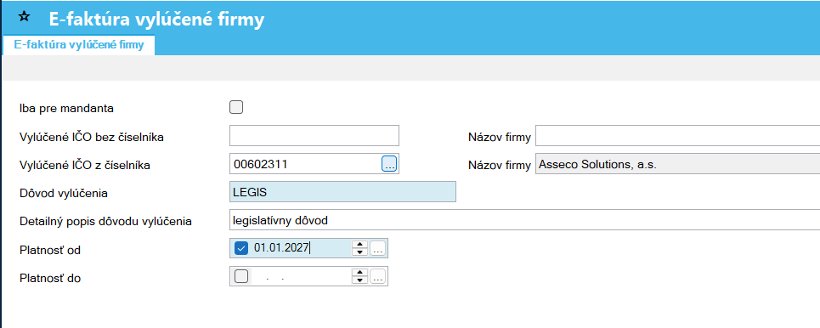Screen dimensions: 820x328
Task: Click the header title E-faktúra vylúčené firmy
Action: point(157,19)
